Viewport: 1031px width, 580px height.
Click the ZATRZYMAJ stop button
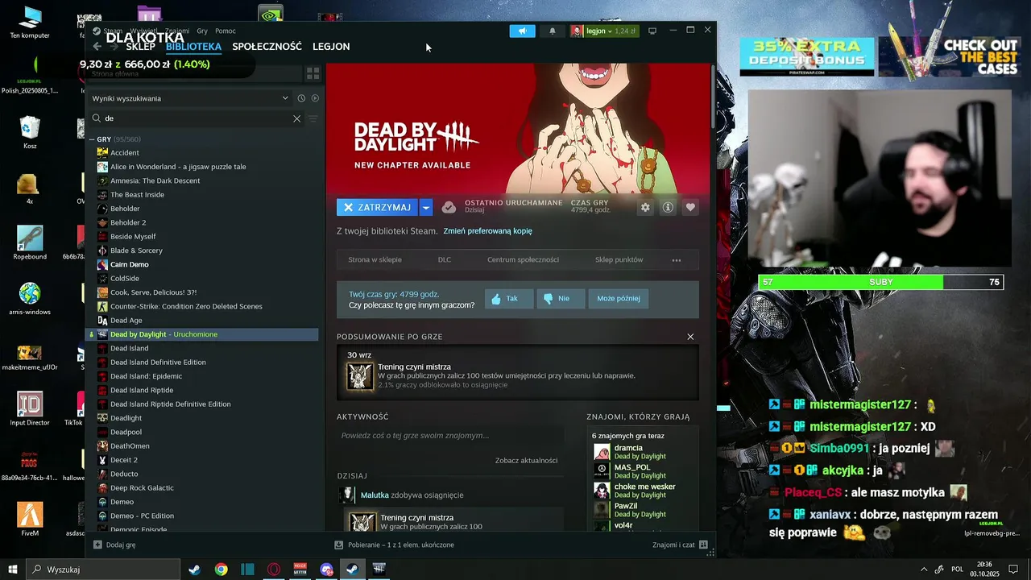377,207
